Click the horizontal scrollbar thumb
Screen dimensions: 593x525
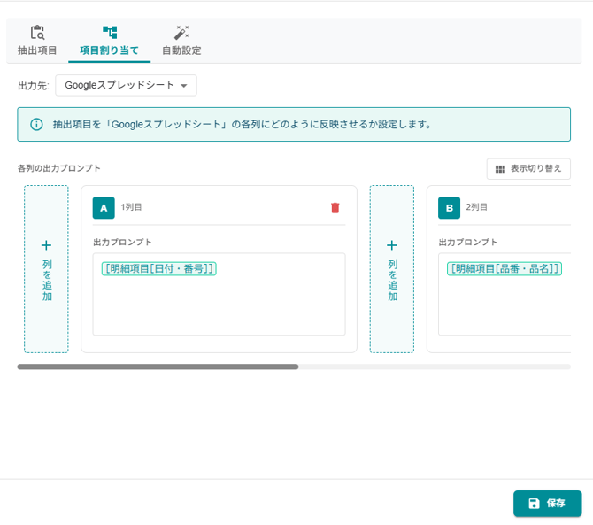click(158, 367)
